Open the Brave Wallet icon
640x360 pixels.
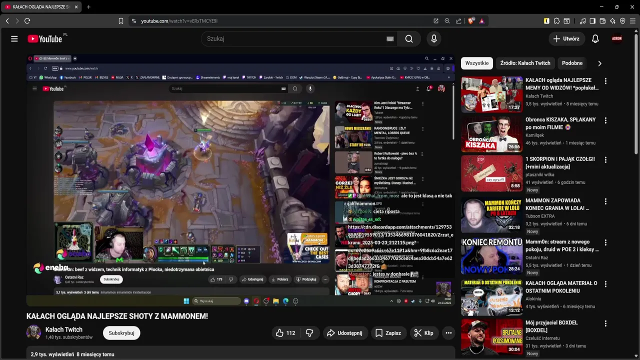pyautogui.click(x=602, y=21)
